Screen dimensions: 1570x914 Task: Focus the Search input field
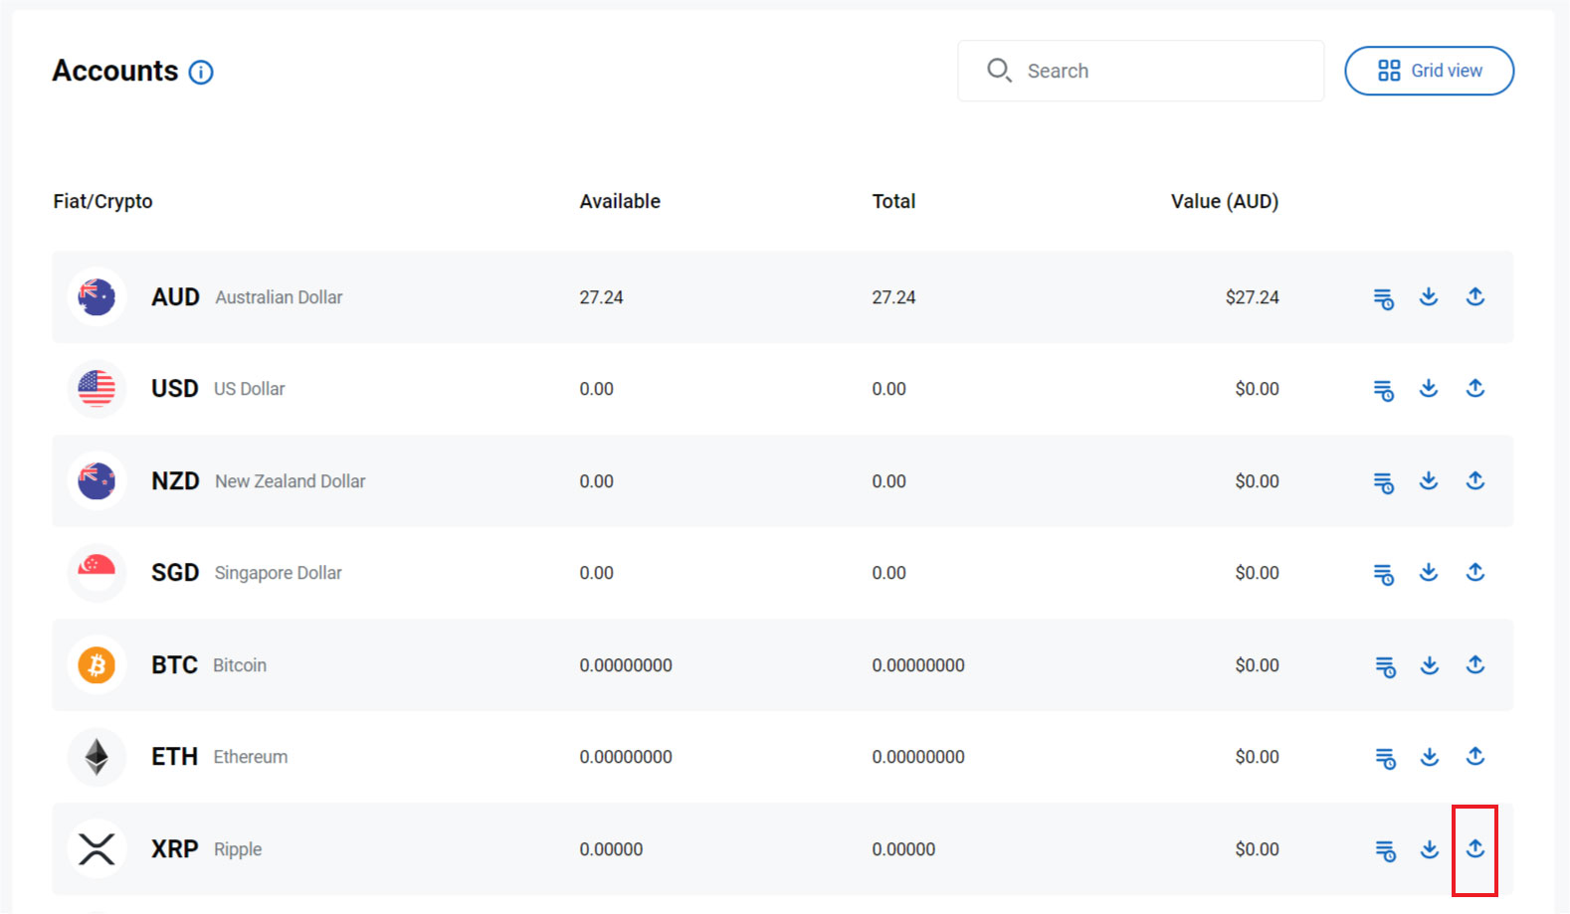1140,71
